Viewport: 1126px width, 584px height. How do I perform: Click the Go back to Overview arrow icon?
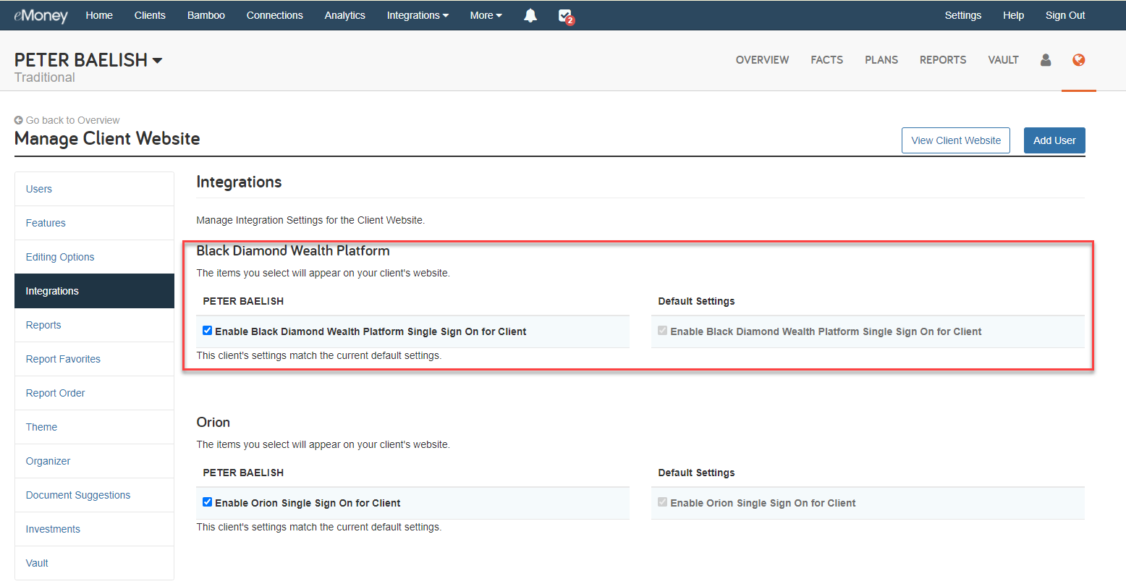pyautogui.click(x=19, y=120)
